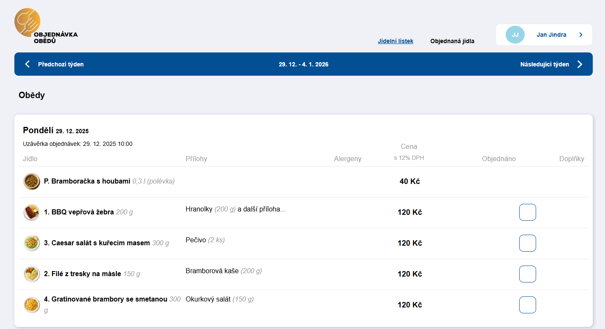Image resolution: width=605 pixels, height=329 pixels.
Task: Click the Bramboračka s houbami soup image
Action: pos(32,181)
